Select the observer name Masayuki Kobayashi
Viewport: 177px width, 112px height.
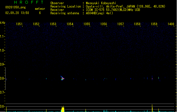101,3
